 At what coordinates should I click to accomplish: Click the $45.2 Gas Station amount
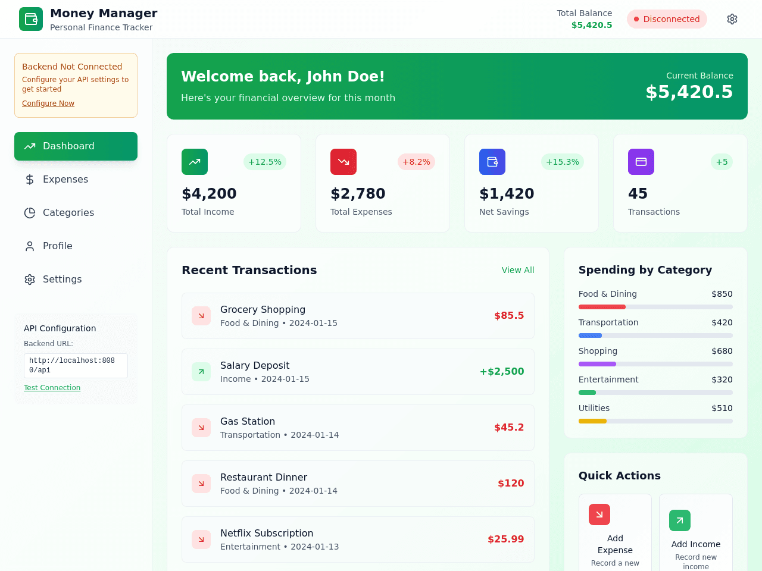pyautogui.click(x=509, y=428)
